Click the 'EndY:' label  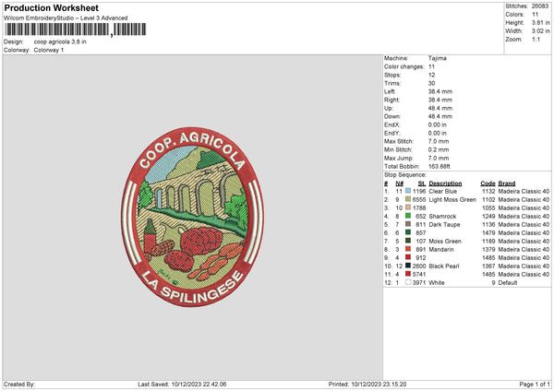(391, 133)
